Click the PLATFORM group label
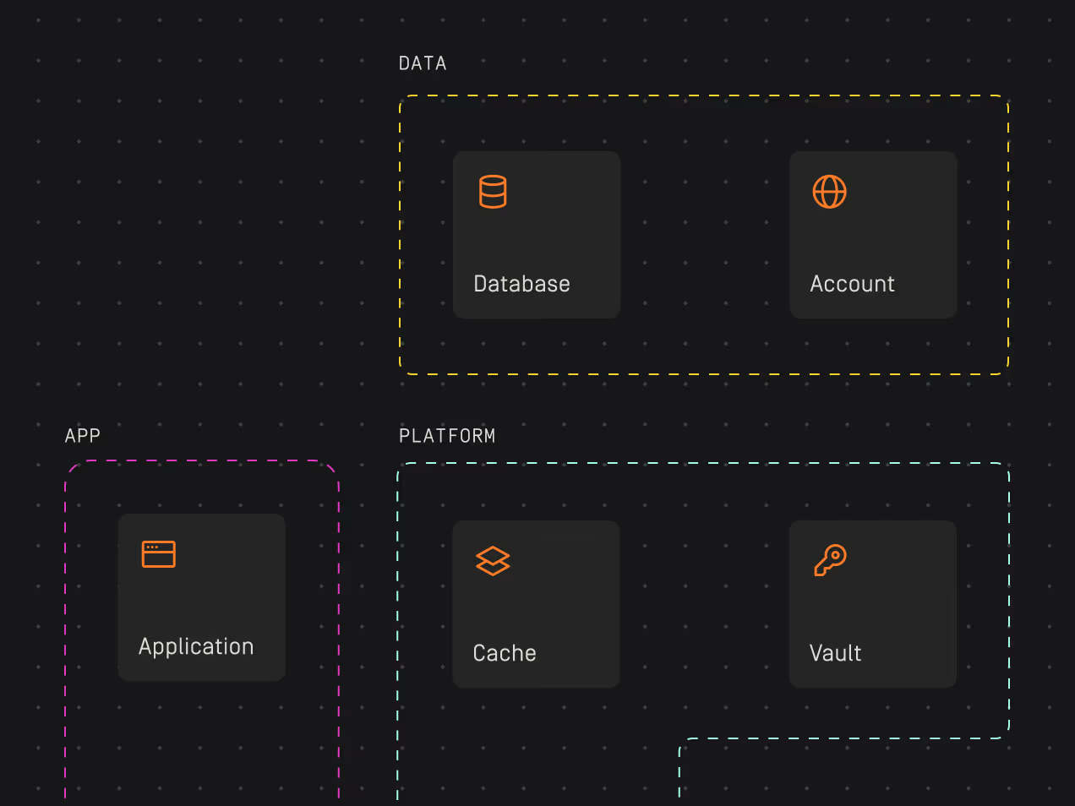The width and height of the screenshot is (1075, 806). point(448,435)
